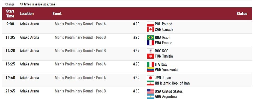
Task: Click the Venezuela flag icon
Action: (150, 70)
